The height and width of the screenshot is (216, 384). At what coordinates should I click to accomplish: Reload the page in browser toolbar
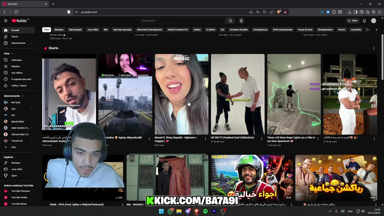pyautogui.click(x=16, y=12)
